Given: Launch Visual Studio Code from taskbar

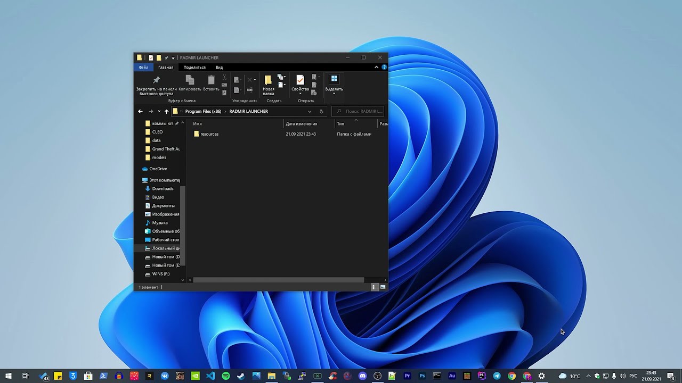Looking at the screenshot, I should (210, 376).
